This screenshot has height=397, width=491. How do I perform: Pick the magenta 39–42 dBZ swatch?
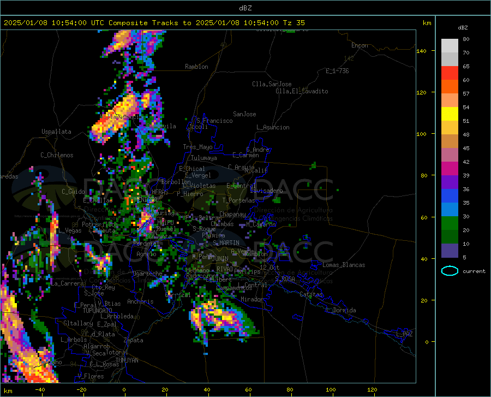click(450, 169)
